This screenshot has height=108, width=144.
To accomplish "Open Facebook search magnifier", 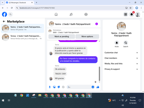I will (10, 14).
